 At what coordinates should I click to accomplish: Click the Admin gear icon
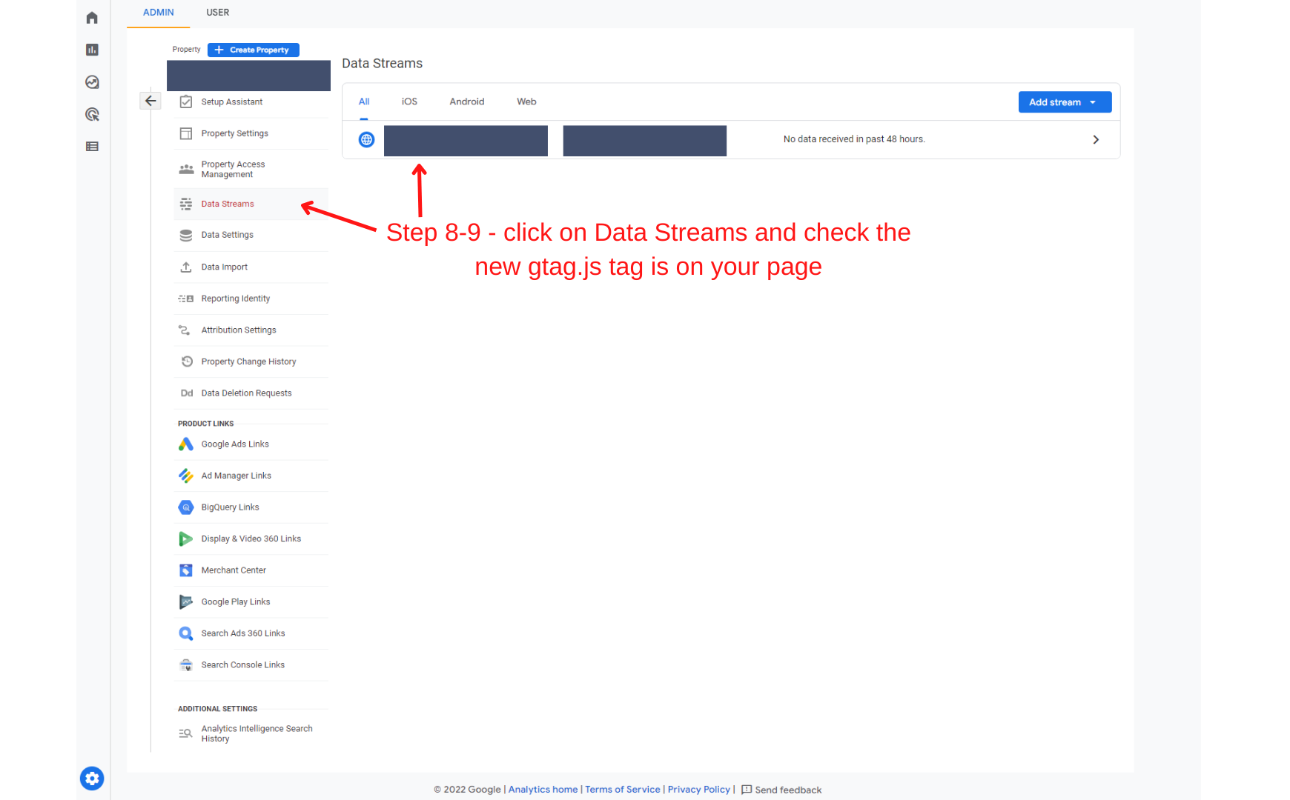coord(92,779)
